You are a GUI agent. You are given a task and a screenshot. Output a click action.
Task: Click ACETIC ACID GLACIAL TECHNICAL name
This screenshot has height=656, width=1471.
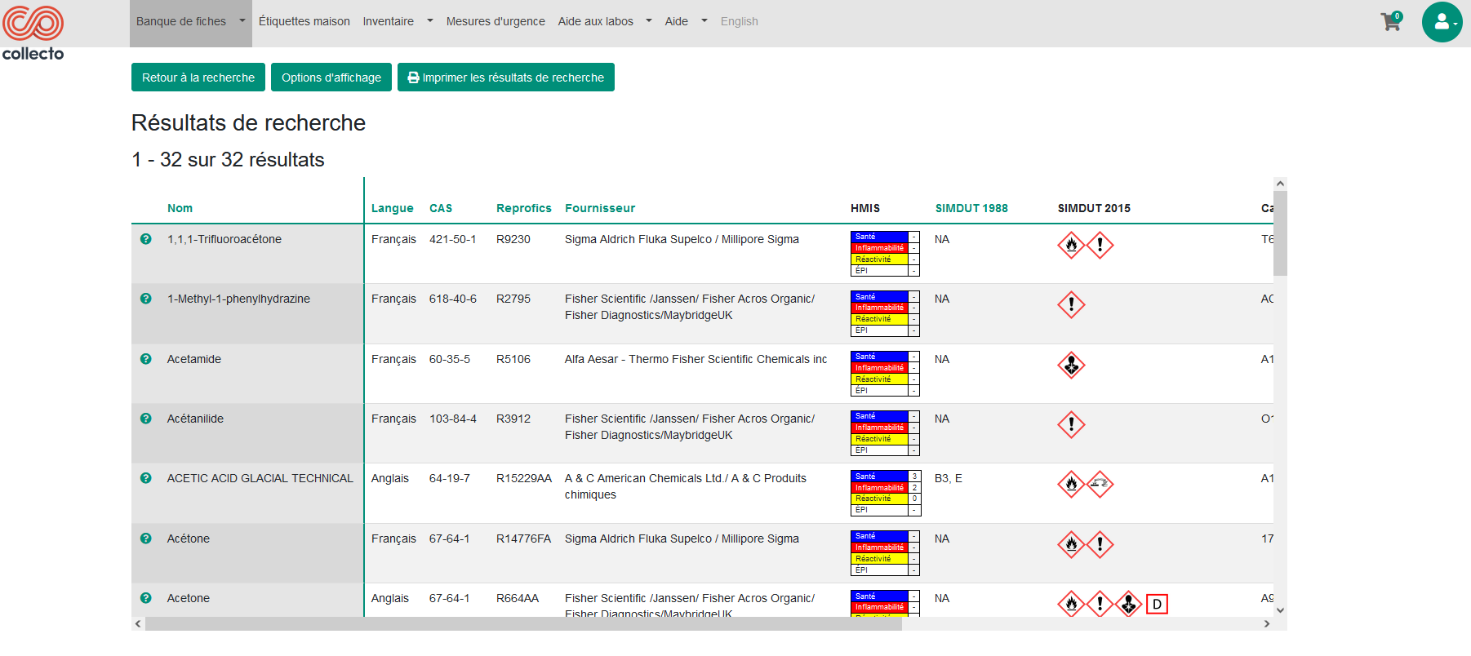point(260,478)
